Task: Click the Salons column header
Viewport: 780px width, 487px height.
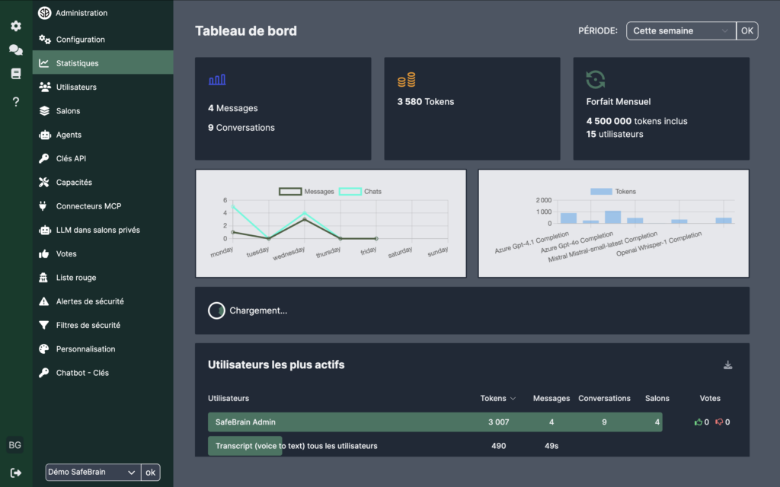Action: (657, 398)
